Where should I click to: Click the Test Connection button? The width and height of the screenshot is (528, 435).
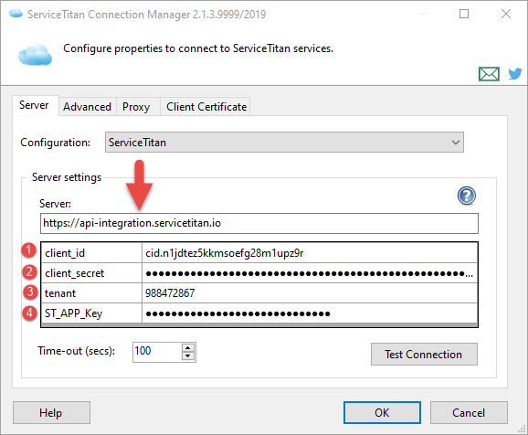click(x=424, y=355)
